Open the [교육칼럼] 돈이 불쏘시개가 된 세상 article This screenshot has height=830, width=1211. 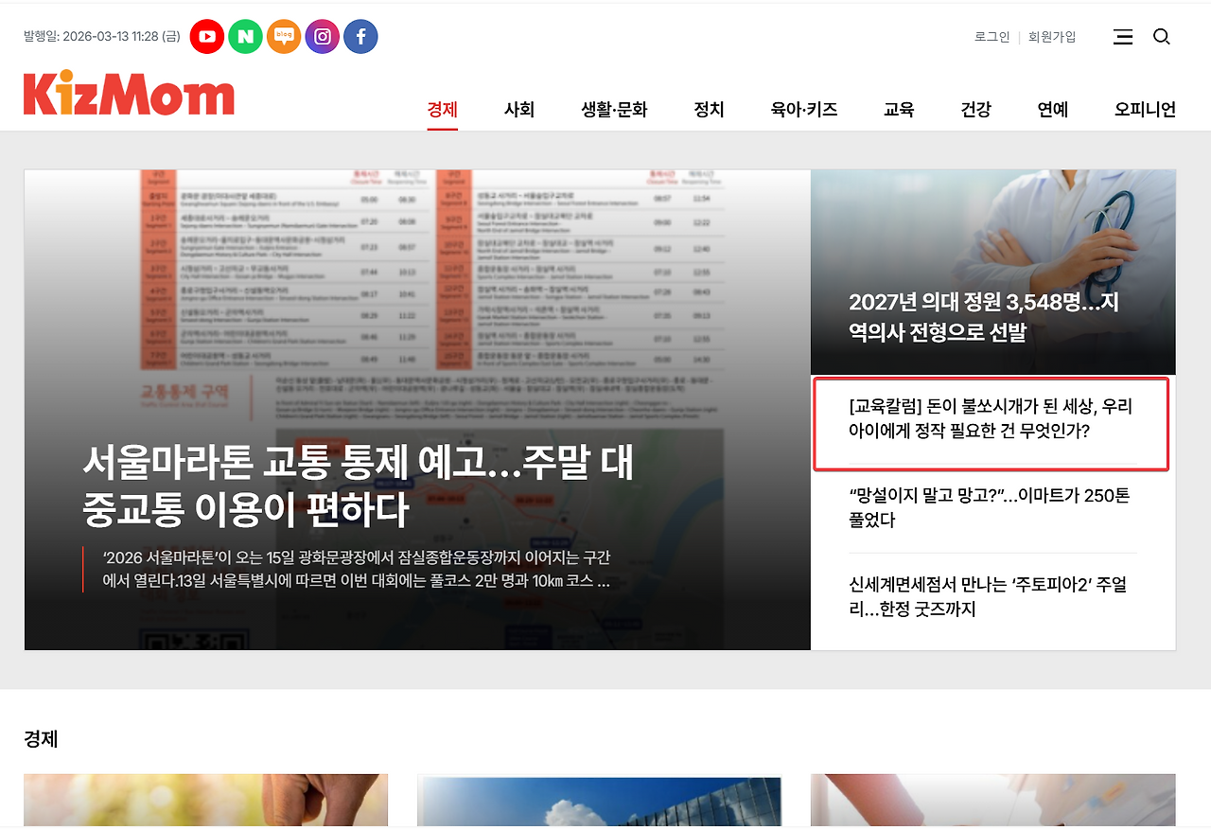click(x=992, y=418)
